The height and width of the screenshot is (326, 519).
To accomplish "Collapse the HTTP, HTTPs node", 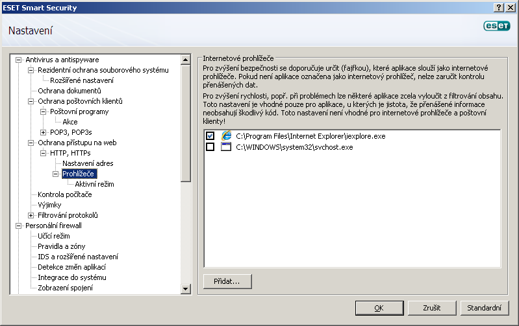I will (43, 153).
